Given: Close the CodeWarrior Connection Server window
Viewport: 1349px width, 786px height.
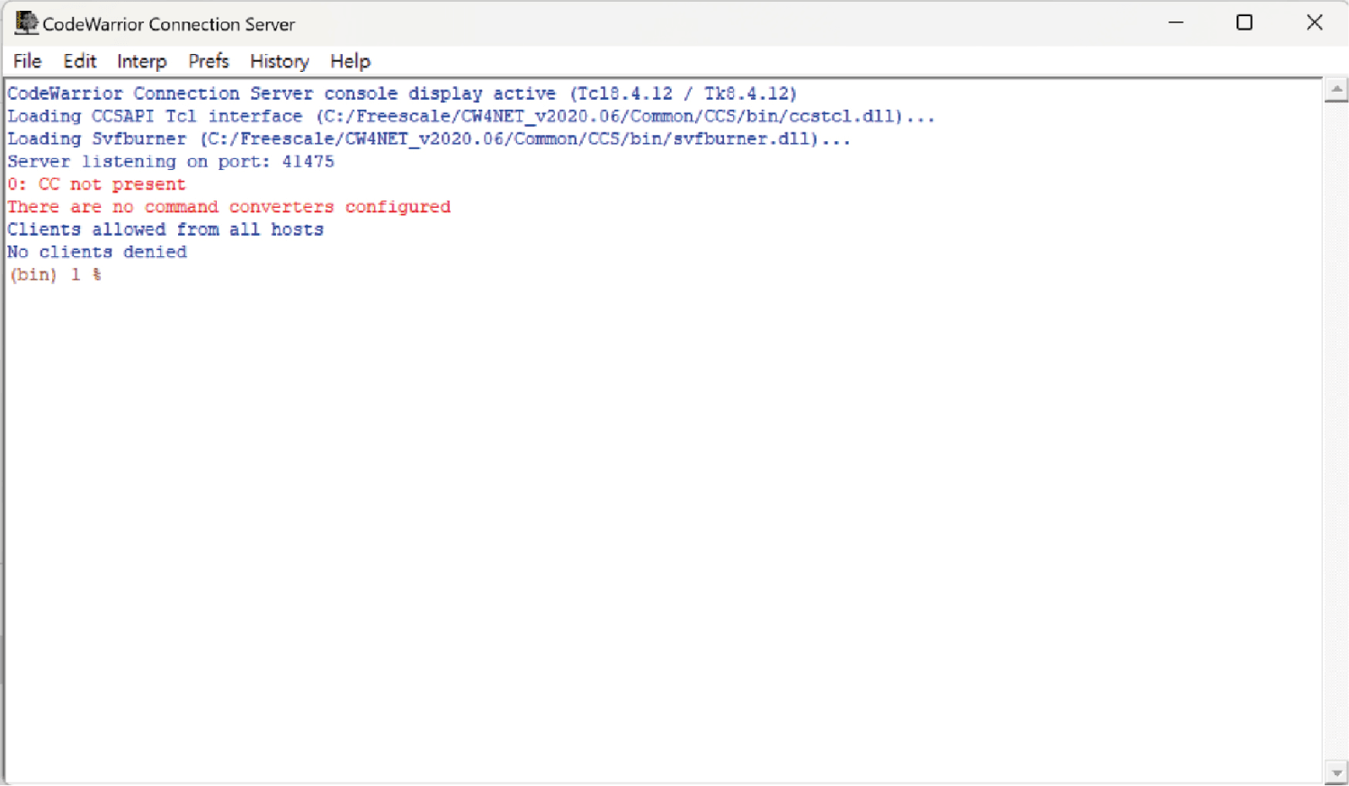Looking at the screenshot, I should point(1314,22).
